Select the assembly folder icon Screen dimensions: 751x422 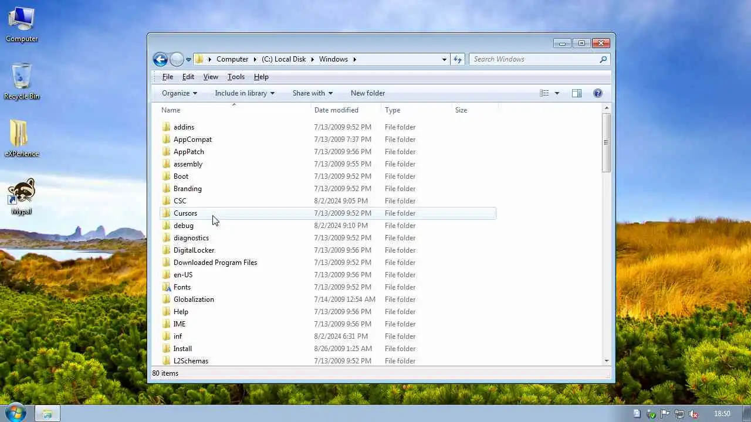(x=166, y=164)
